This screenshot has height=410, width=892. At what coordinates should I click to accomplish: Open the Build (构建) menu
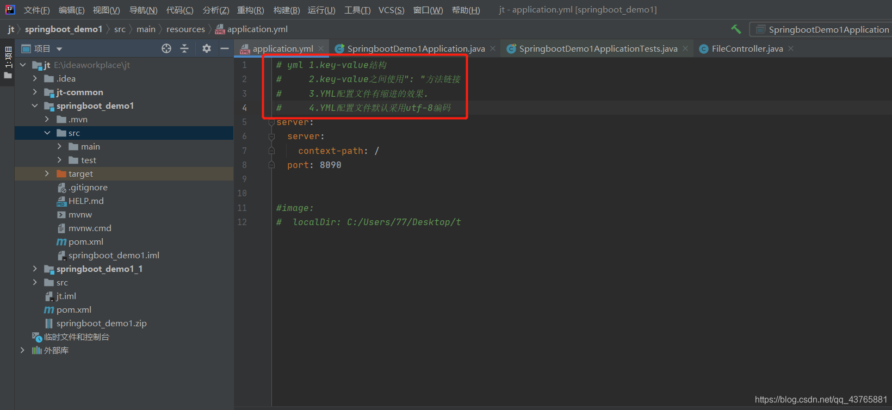[x=287, y=10]
